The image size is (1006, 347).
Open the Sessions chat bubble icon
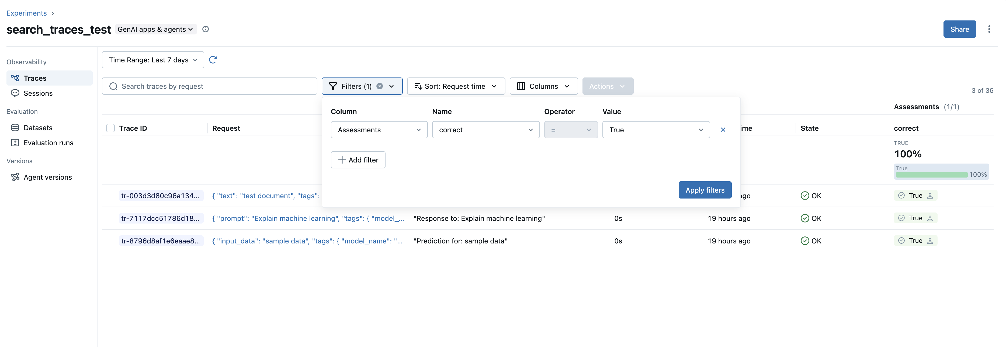pyautogui.click(x=15, y=93)
